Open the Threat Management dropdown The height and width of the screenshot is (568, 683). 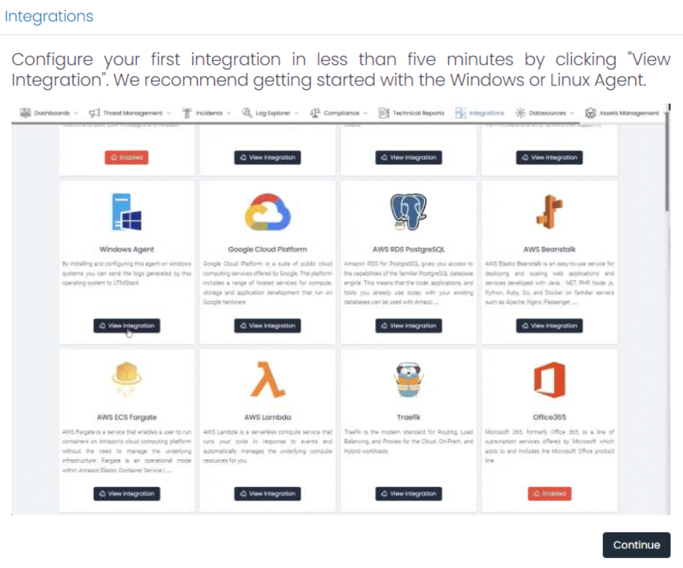click(x=130, y=113)
